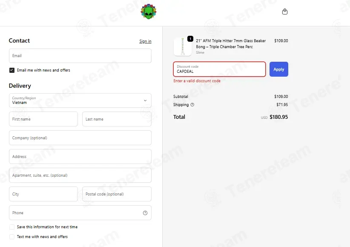Check Text me with news and offers

(x=12, y=237)
